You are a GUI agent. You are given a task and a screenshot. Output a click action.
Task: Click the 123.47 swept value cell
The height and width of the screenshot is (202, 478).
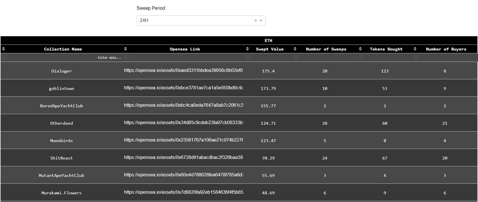[268, 141]
